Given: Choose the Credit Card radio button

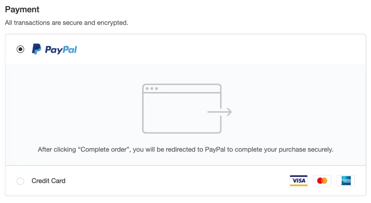Looking at the screenshot, I should pyautogui.click(x=20, y=181).
